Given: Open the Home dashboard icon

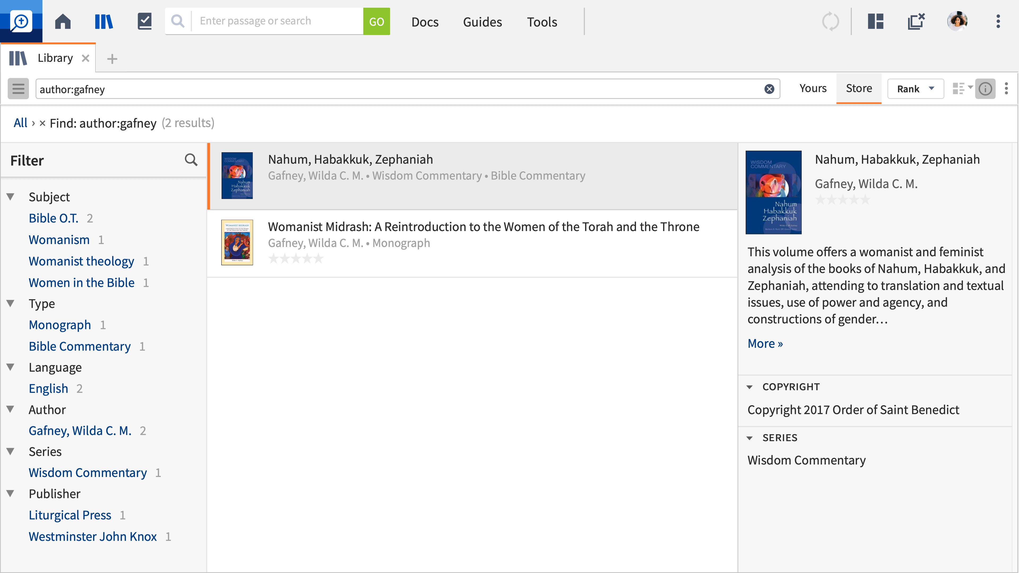Looking at the screenshot, I should point(63,21).
